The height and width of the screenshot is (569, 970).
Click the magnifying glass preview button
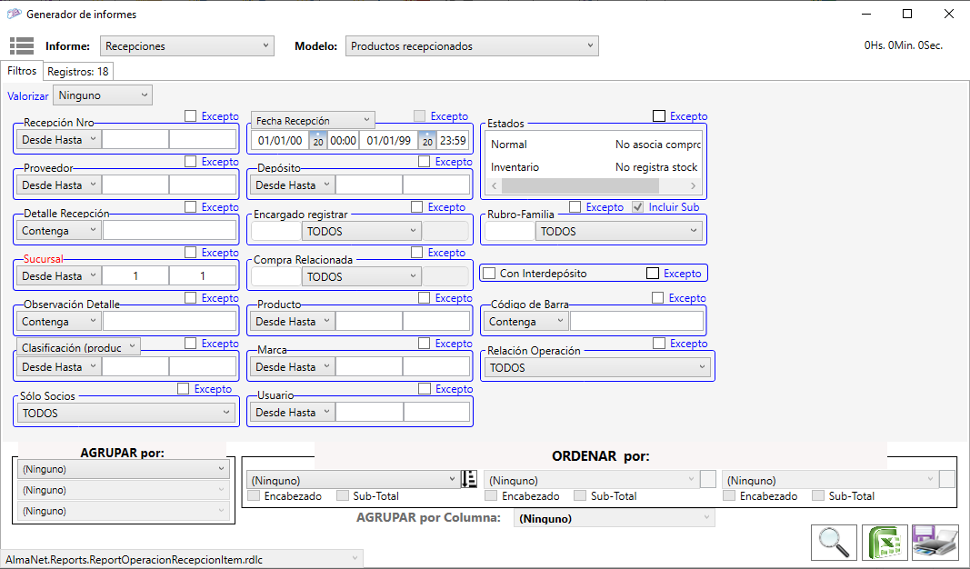tap(834, 542)
